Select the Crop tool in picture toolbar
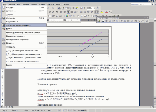The width and height of the screenshot is (156, 112). pyautogui.click(x=121, y=21)
